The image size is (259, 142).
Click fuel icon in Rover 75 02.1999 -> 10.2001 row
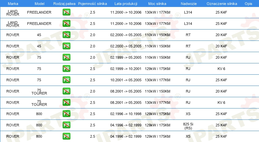coord(66,69)
